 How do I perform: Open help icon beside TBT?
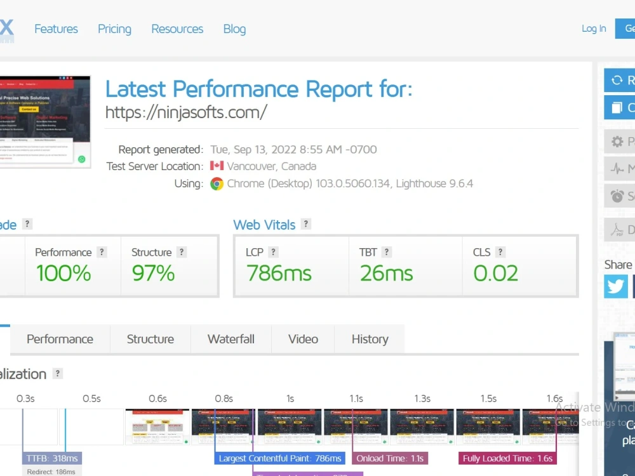click(x=387, y=252)
